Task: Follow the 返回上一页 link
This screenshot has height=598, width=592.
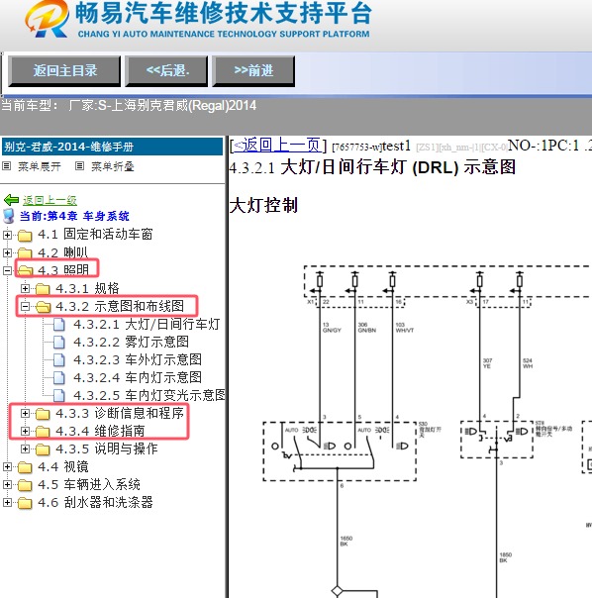Action: 277,146
